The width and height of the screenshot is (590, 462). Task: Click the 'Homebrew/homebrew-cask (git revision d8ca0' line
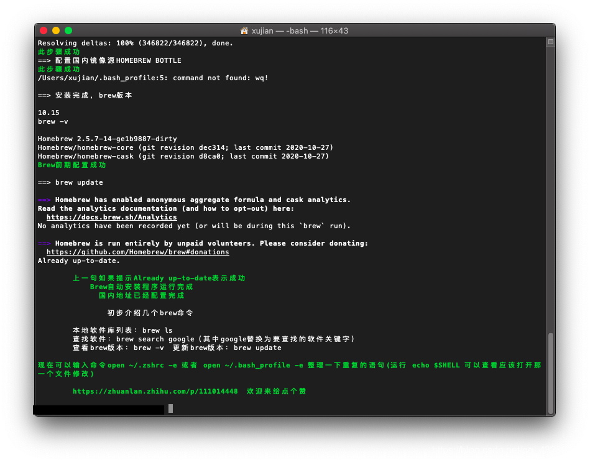[x=183, y=156]
